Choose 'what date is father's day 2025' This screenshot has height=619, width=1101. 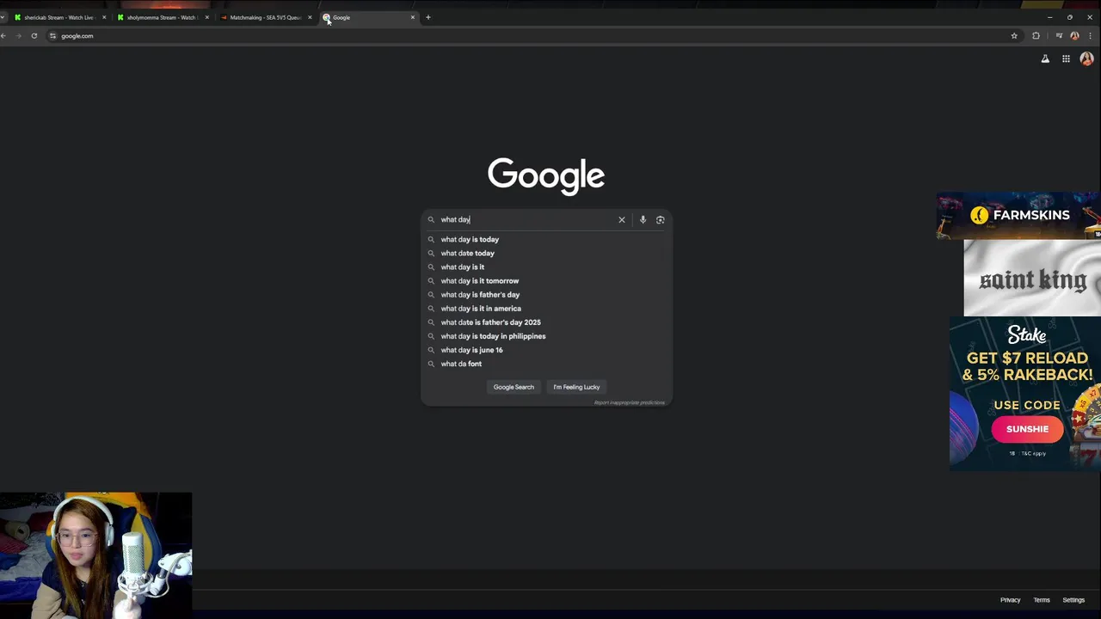pyautogui.click(x=546, y=322)
